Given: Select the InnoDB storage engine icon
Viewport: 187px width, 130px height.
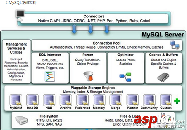Looking at the screenshot, I should click(x=32, y=100).
